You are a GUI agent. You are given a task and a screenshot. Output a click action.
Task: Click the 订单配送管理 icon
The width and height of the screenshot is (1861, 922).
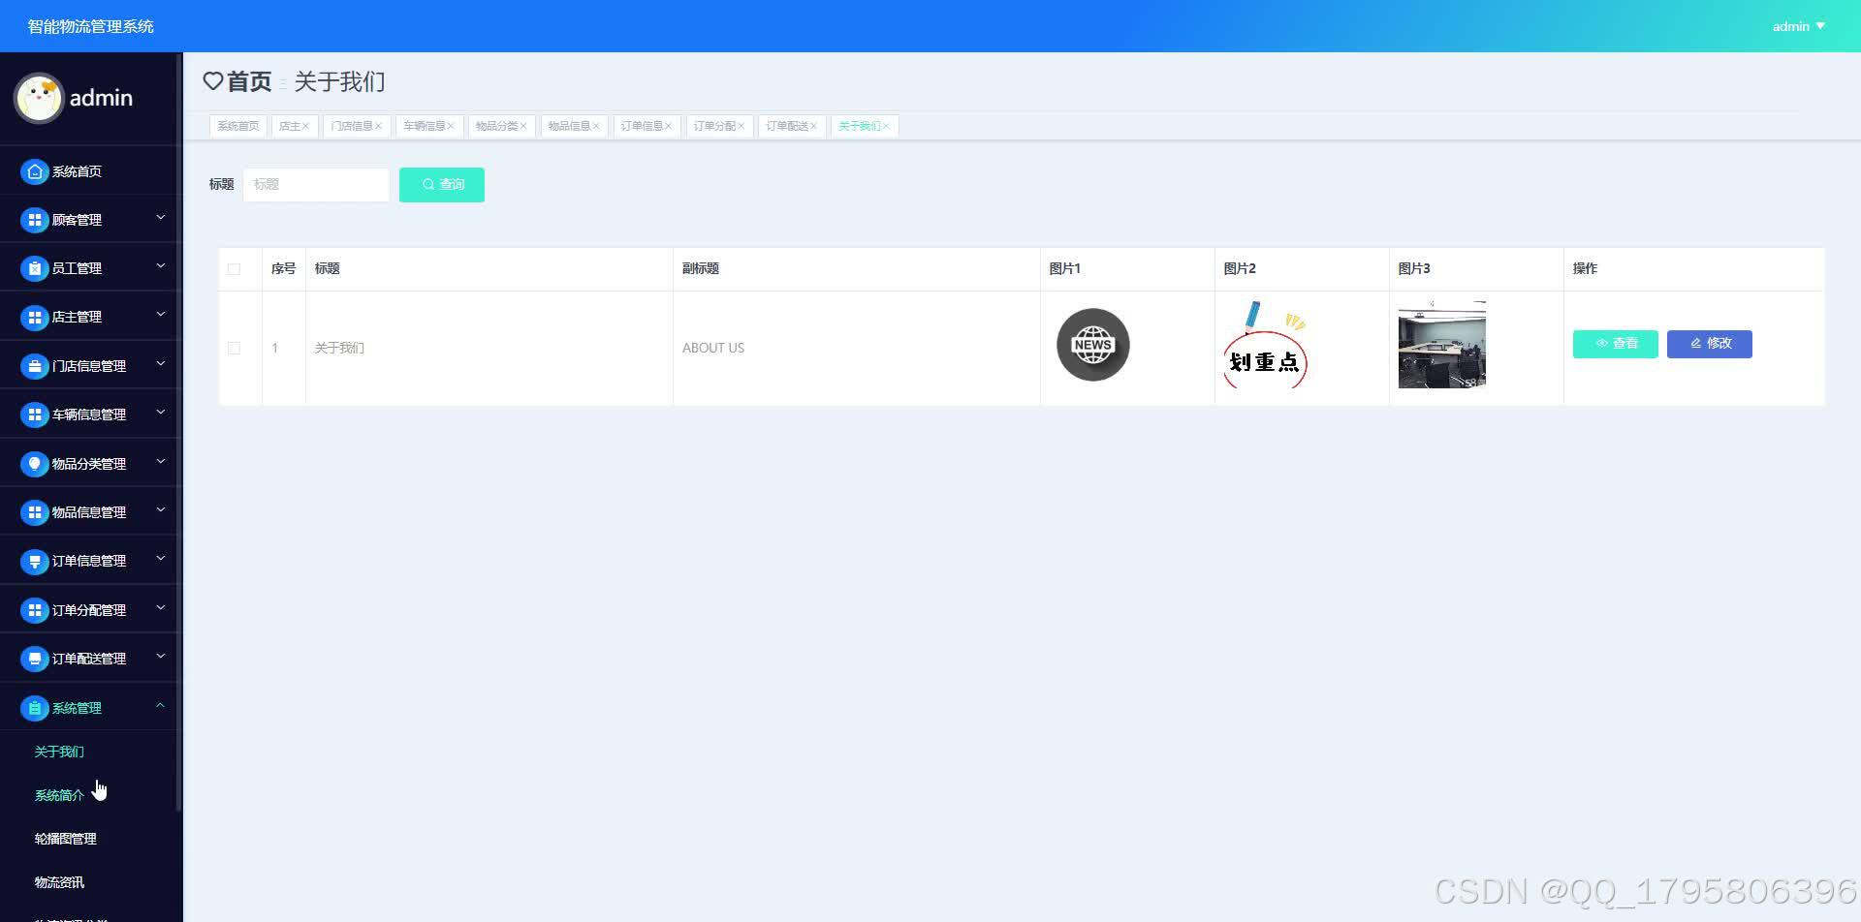tap(35, 659)
